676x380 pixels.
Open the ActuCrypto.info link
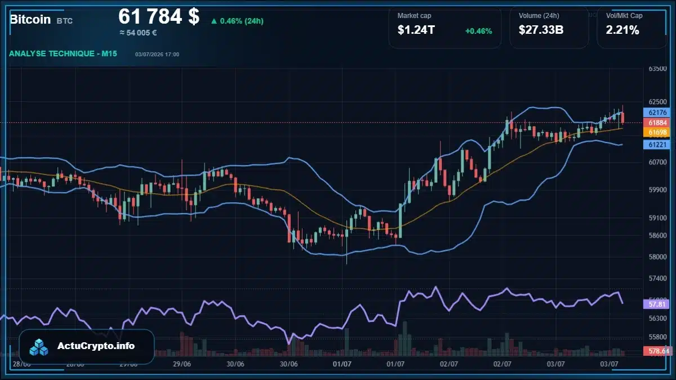click(x=96, y=346)
